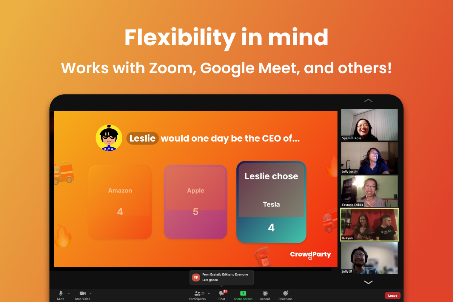Screen dimensions: 453x302
Task: Stop Video camera icon
Action: pos(83,294)
